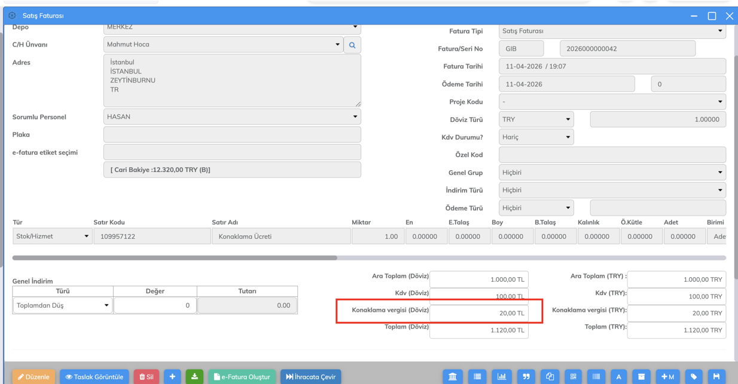Click the green download icon button

(x=194, y=377)
